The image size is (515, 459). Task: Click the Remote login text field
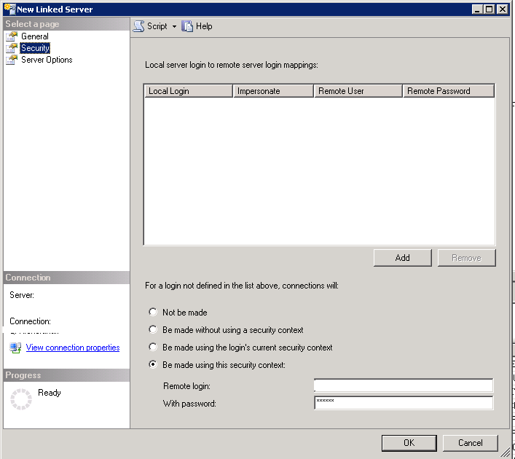(403, 385)
